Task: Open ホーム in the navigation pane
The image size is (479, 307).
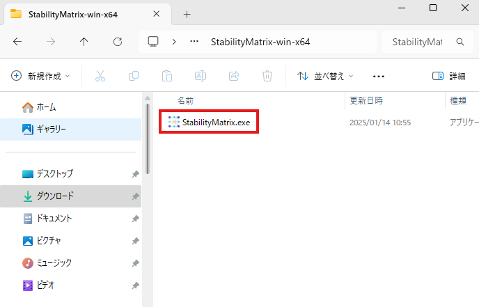Action: click(x=70, y=107)
